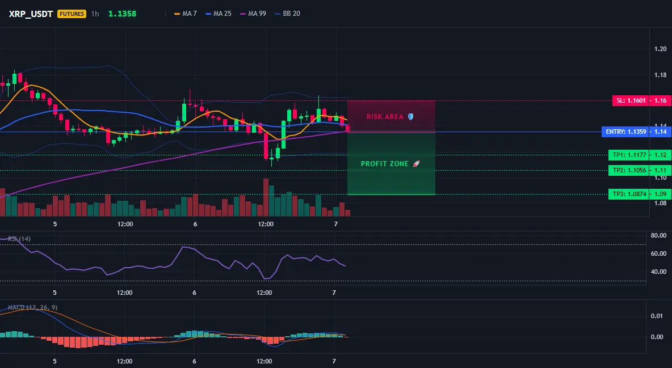Toggle the MA 7 legend entry
Image resolution: width=672 pixels, height=368 pixels.
click(x=185, y=14)
